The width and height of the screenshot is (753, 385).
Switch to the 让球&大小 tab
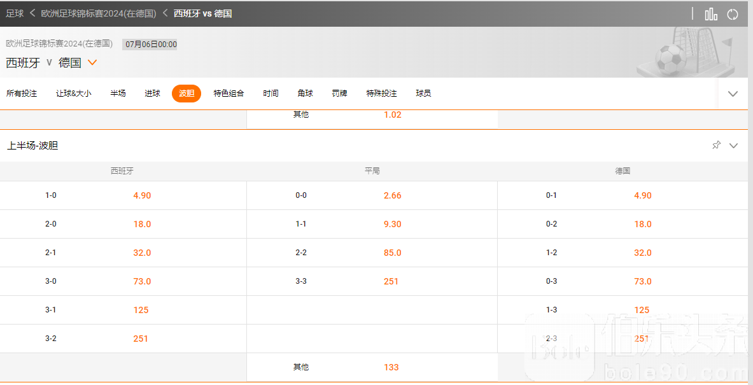(73, 94)
